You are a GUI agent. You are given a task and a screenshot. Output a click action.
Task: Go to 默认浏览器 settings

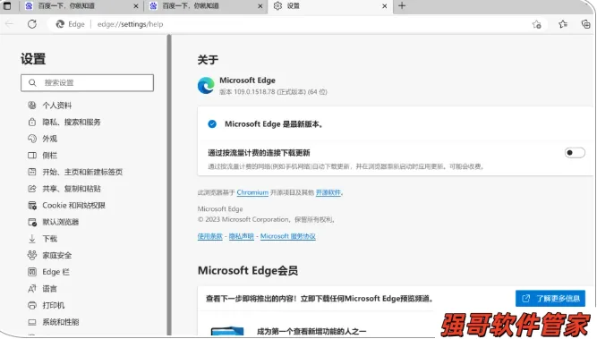[x=61, y=222]
